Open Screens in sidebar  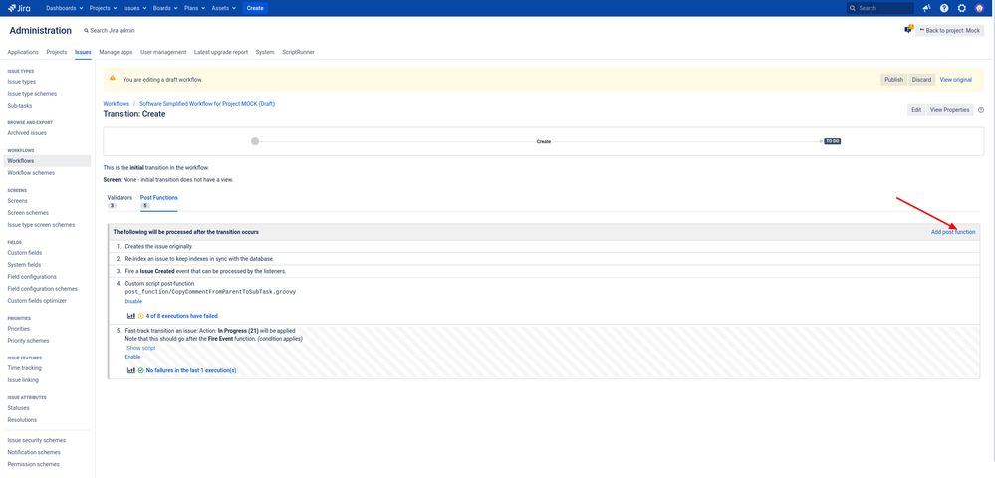[17, 200]
